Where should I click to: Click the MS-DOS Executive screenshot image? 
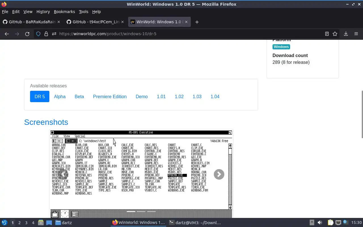click(141, 174)
